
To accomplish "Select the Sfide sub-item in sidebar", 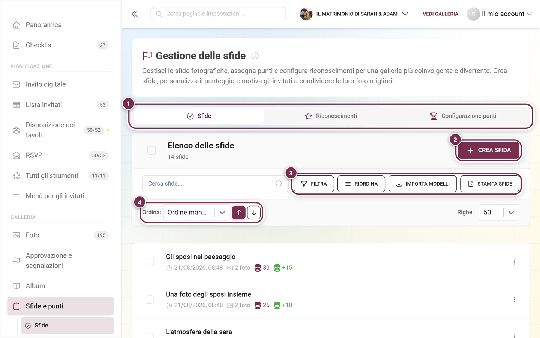I will pyautogui.click(x=67, y=326).
